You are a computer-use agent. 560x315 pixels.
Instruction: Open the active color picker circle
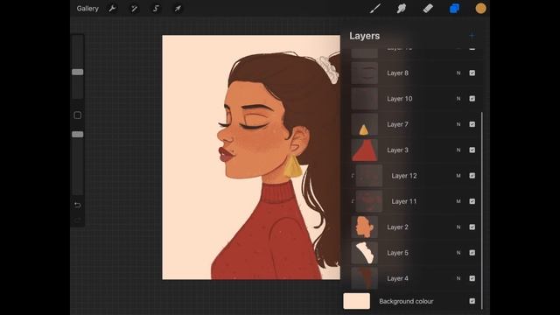coord(480,8)
